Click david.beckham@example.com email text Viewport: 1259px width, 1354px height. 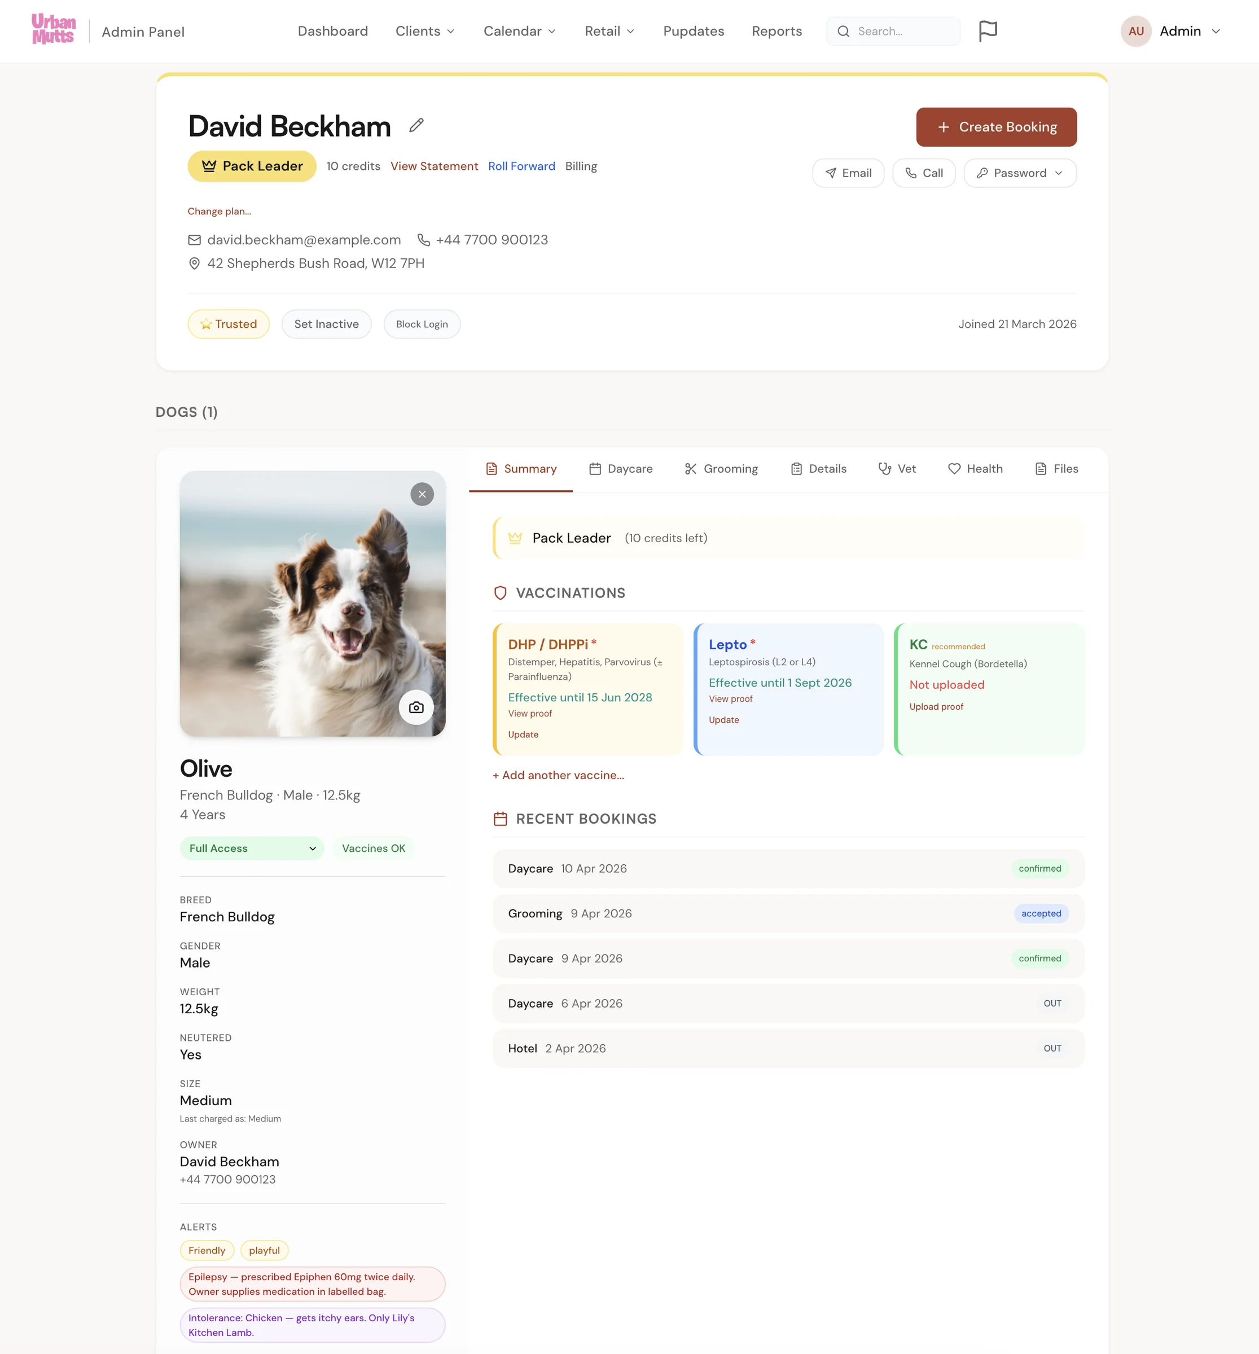point(304,240)
